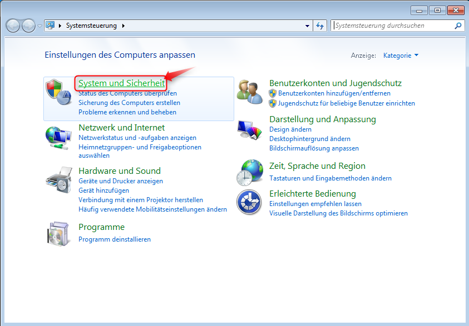Click the refresh icon beside the address bar

pos(319,25)
